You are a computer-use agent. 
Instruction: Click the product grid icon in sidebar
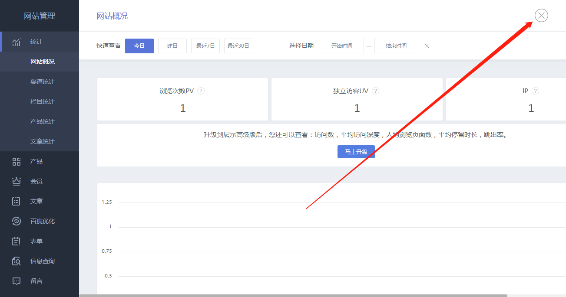(x=17, y=162)
